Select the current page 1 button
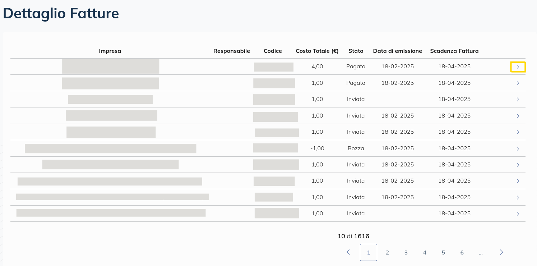Viewport: 537px width, 266px height. pos(369,252)
